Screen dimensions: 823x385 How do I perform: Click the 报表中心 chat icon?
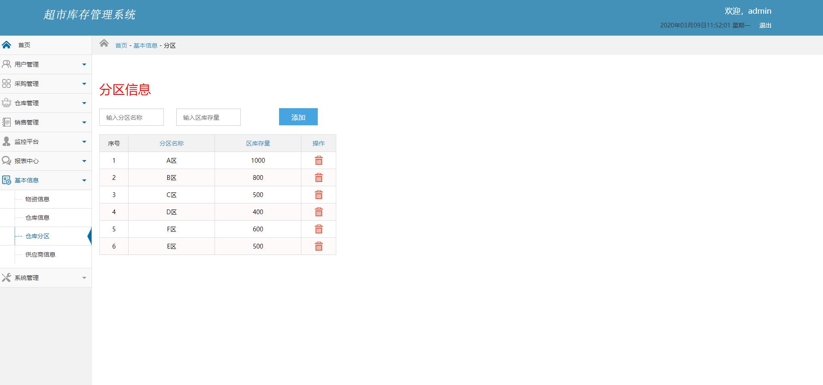[x=6, y=161]
